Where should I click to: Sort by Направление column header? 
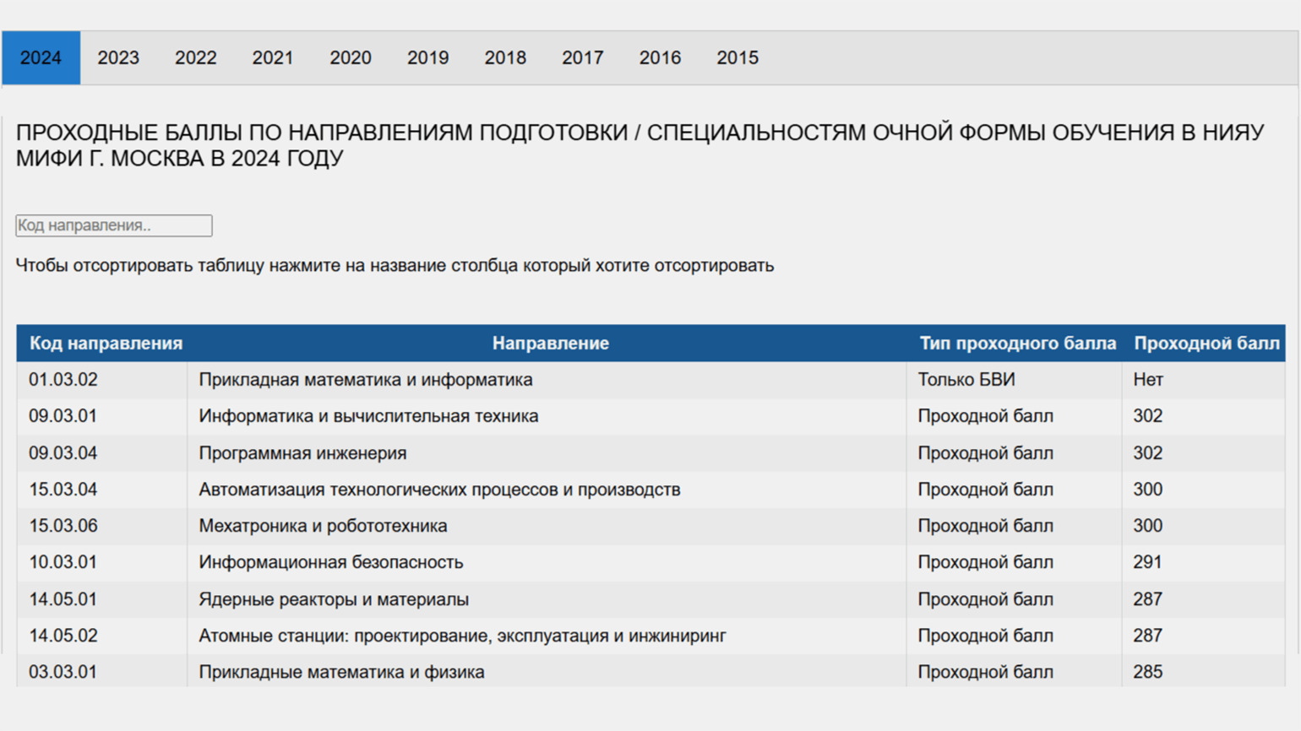[551, 344]
